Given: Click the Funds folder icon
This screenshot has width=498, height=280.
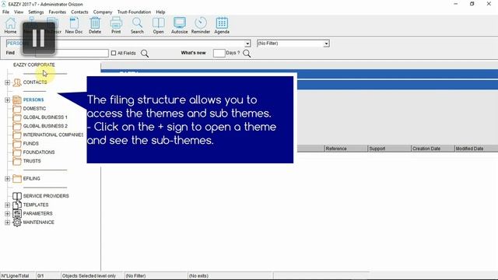Looking at the screenshot, I should 17,143.
